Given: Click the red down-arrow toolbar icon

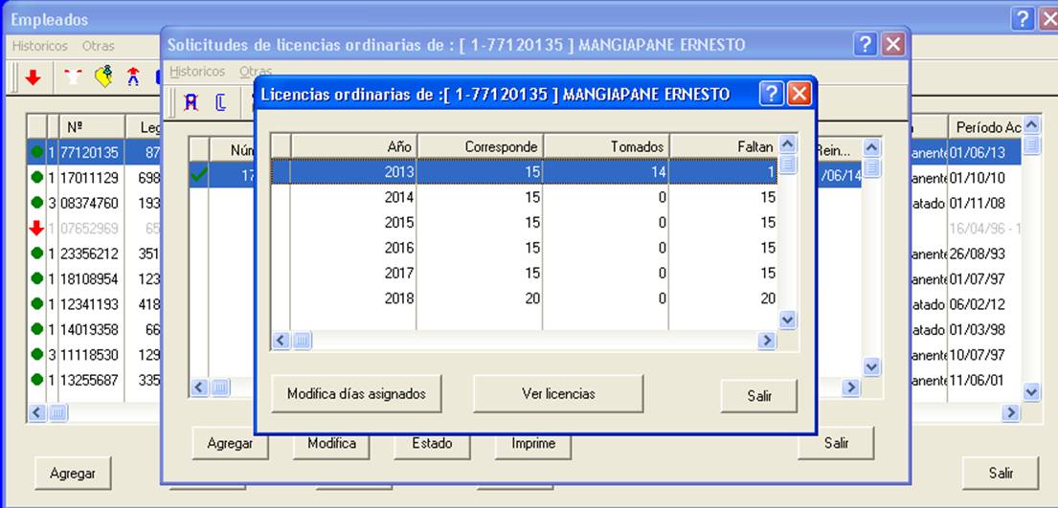Looking at the screenshot, I should pos(33,77).
